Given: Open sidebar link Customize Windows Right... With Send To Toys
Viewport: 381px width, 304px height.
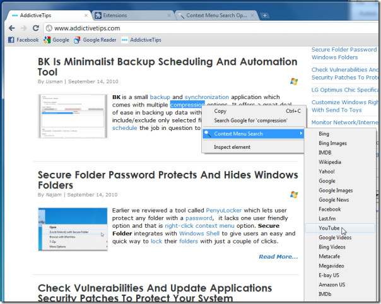Looking at the screenshot, I should pos(345,106).
